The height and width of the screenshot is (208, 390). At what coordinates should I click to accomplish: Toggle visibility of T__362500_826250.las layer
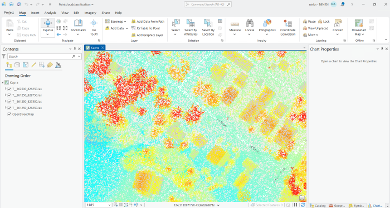9,89
